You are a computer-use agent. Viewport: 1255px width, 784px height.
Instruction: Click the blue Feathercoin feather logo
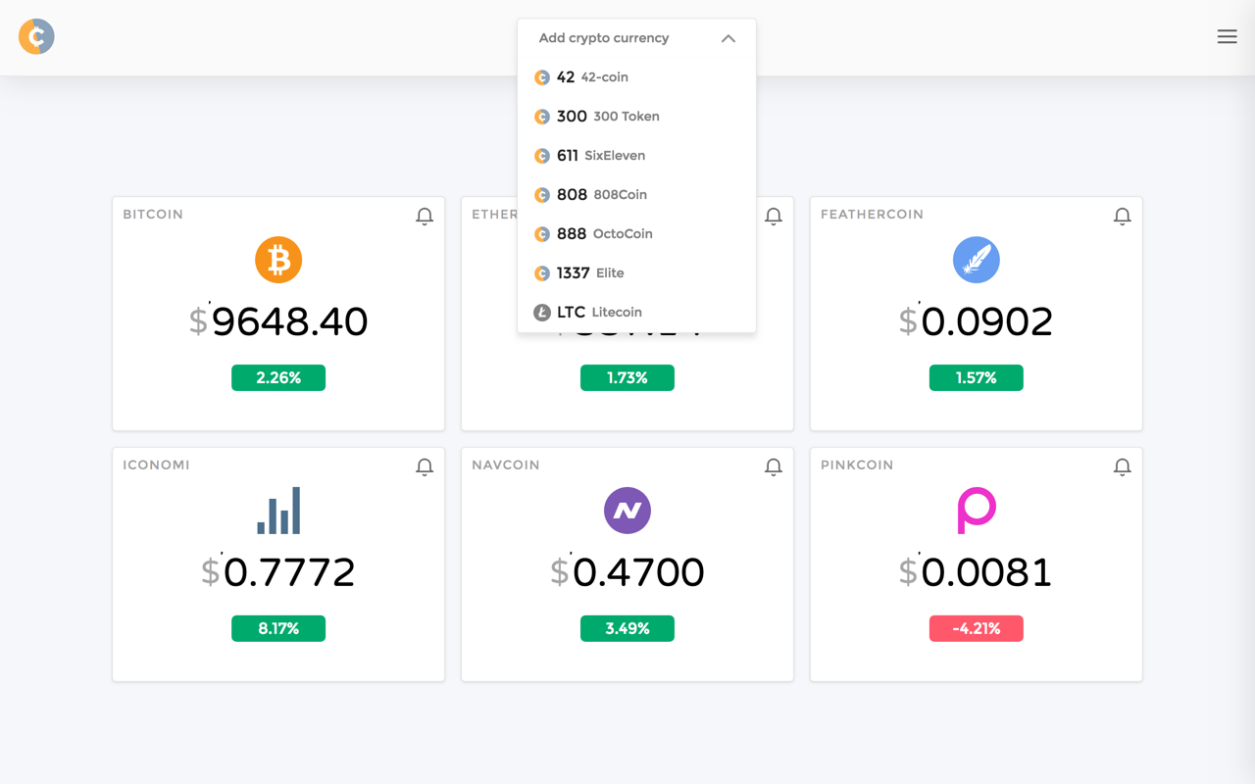tap(977, 260)
